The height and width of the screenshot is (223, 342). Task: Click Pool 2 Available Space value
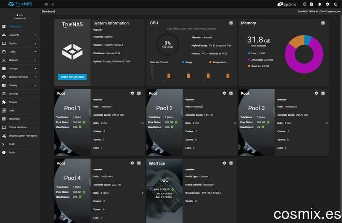click(x=208, y=115)
